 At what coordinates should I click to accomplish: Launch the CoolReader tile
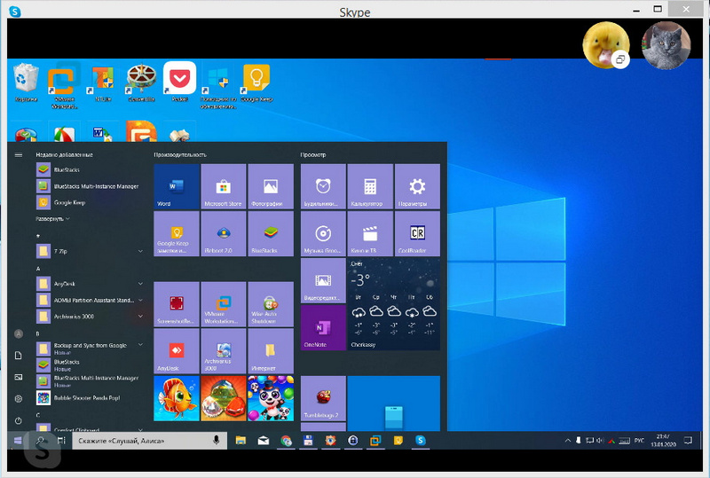[417, 233]
